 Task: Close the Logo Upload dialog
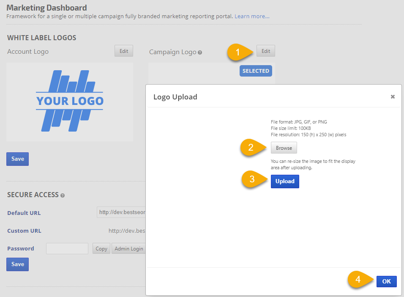pyautogui.click(x=393, y=97)
